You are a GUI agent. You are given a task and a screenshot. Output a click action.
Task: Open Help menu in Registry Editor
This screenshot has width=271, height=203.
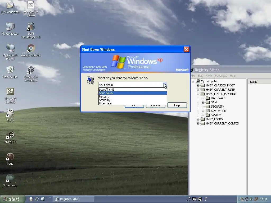point(233,76)
